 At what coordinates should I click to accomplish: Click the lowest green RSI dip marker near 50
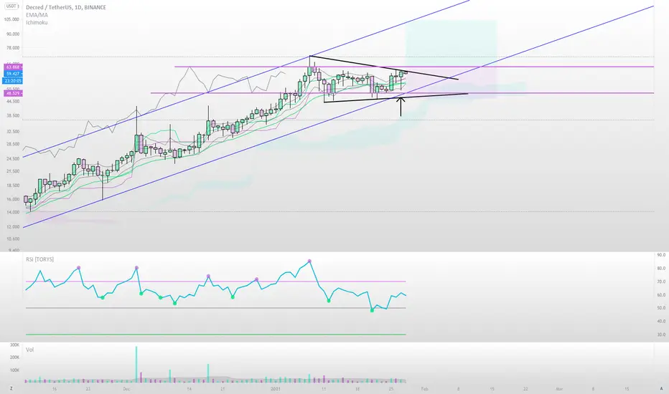click(372, 310)
